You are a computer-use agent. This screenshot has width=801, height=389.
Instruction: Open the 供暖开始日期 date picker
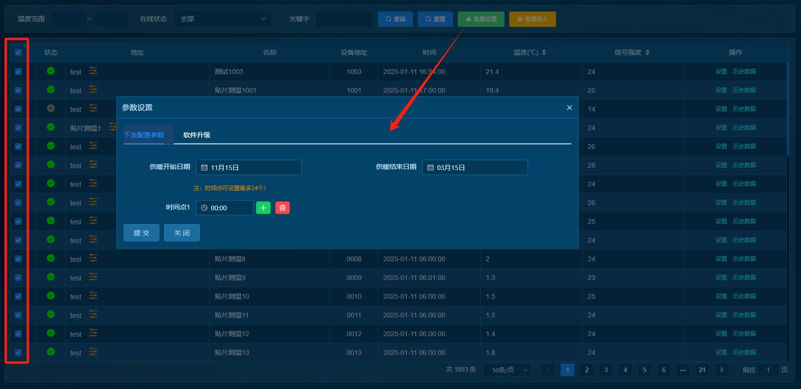click(x=249, y=168)
